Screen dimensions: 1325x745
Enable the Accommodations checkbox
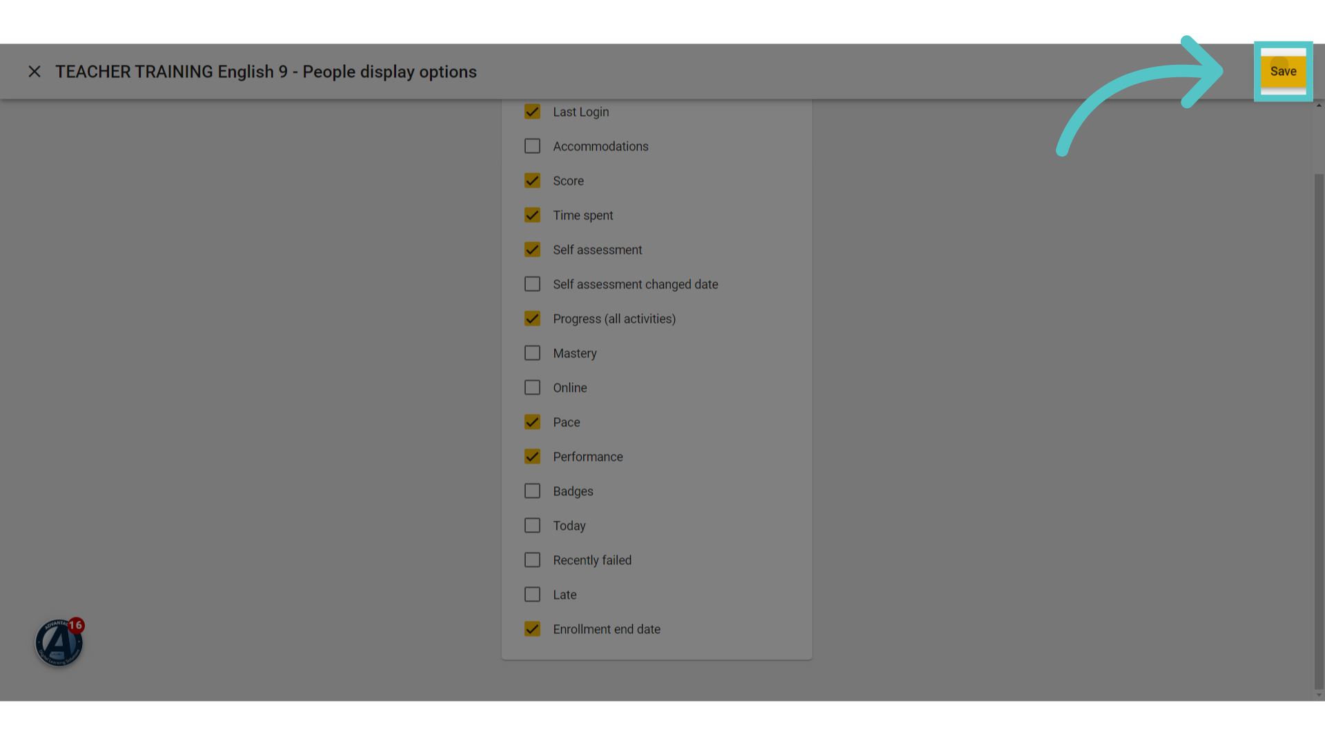532,146
